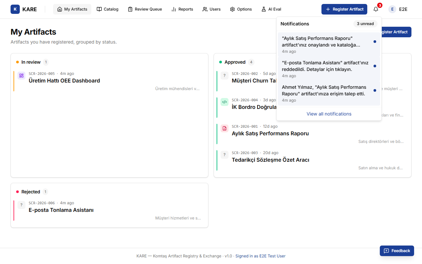Open the notification about rejected E-posta Tonlama Asistanı
The width and height of the screenshot is (422, 264).
329,69
